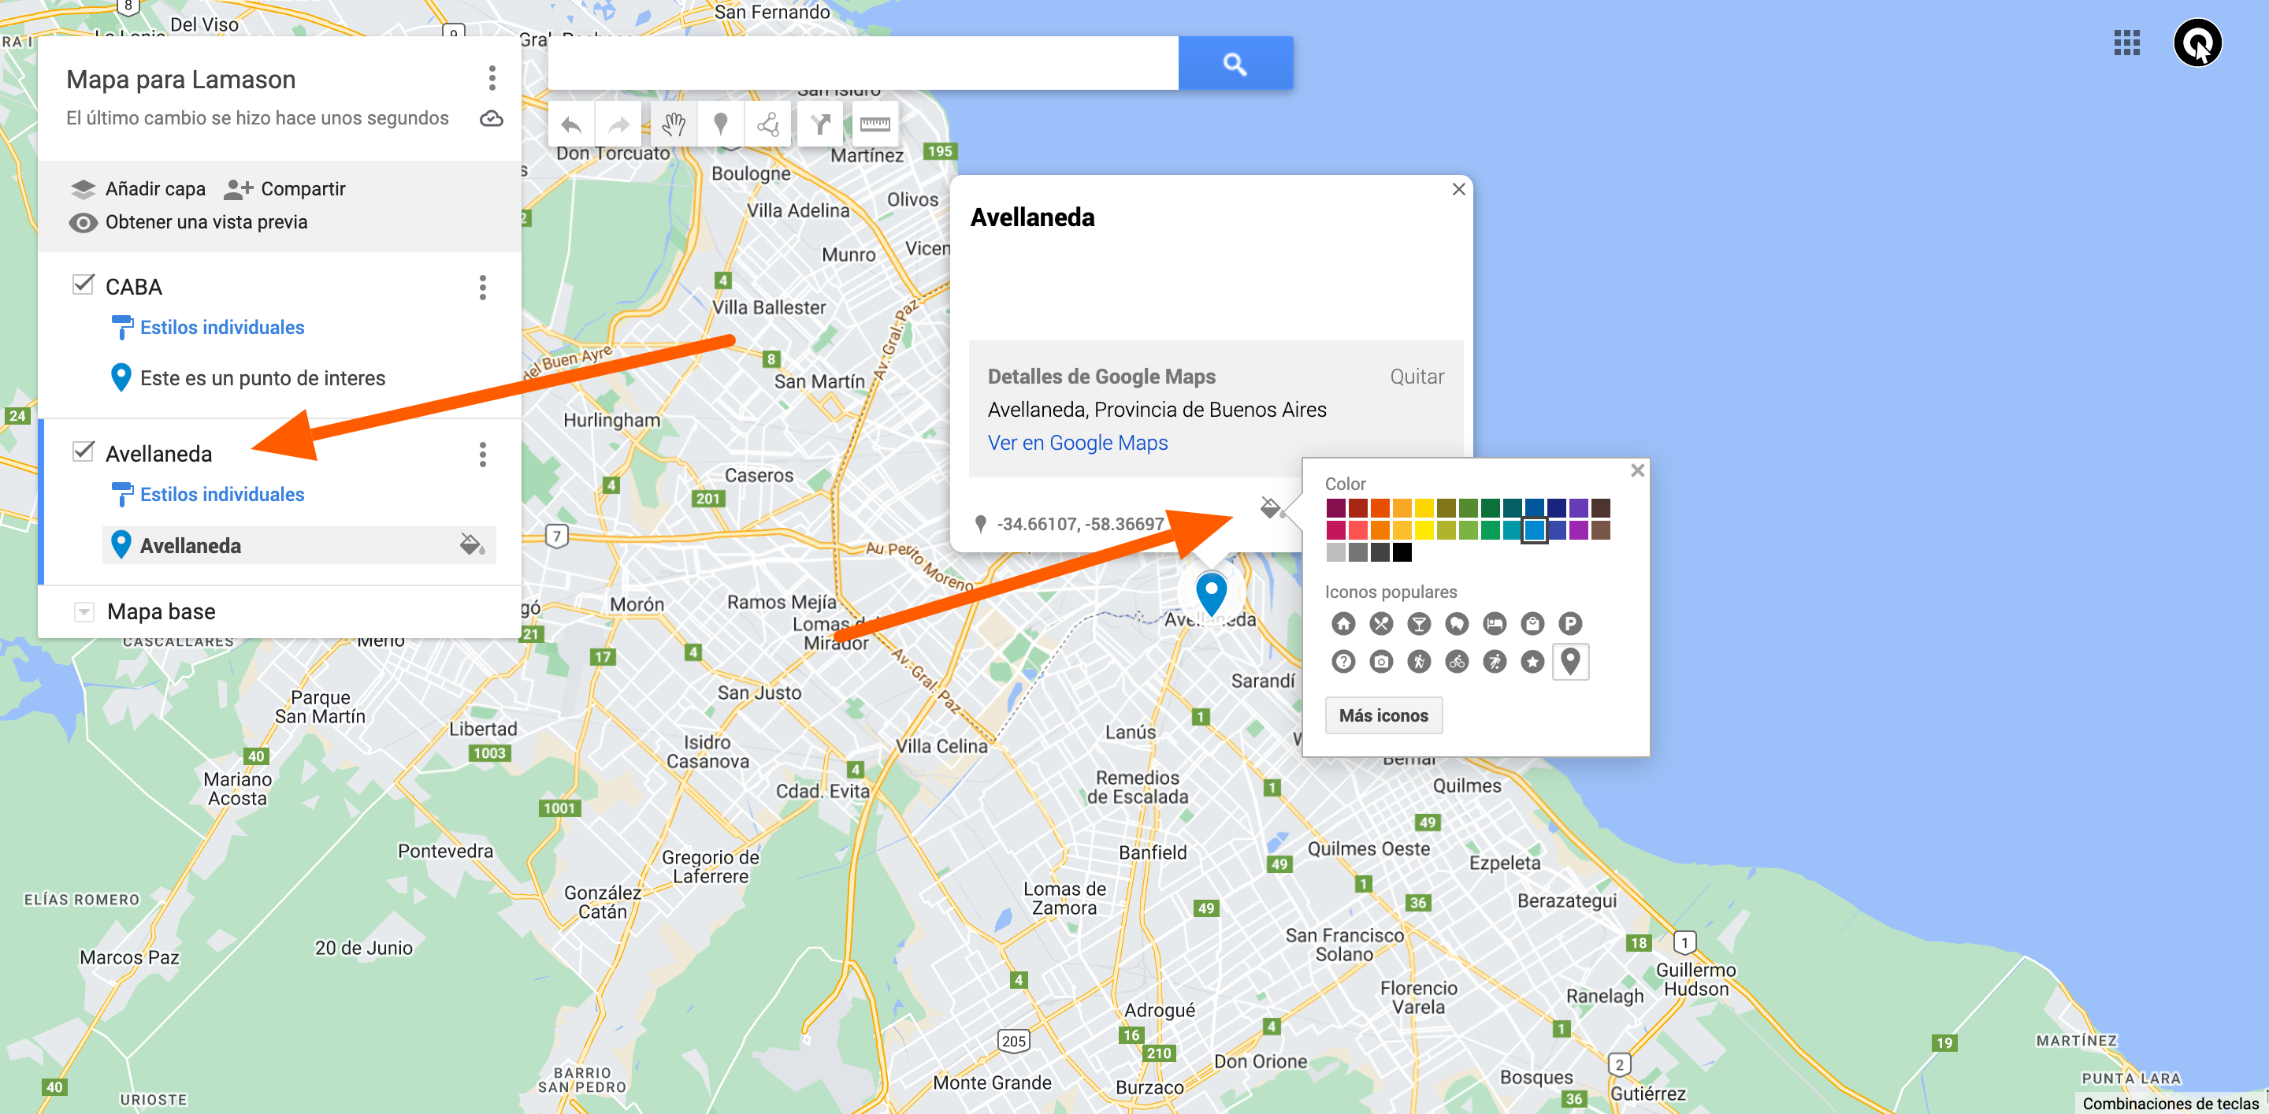Uncheck the CABA layer checkbox
The width and height of the screenshot is (2269, 1114).
[x=83, y=284]
